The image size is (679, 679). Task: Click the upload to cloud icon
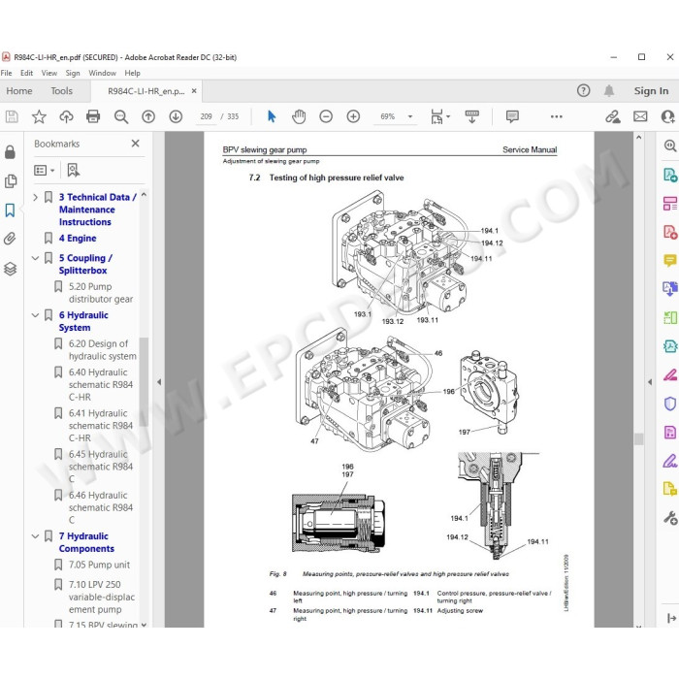66,116
